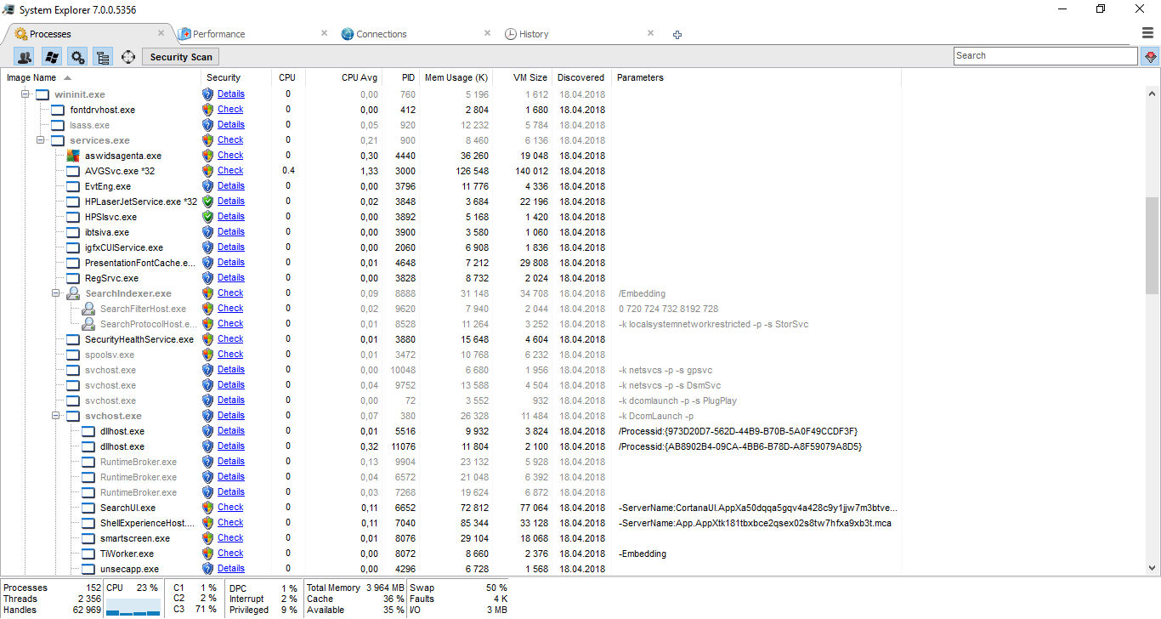Select the PresentationFontCache process row
This screenshot has width=1161, height=619.
450,263
